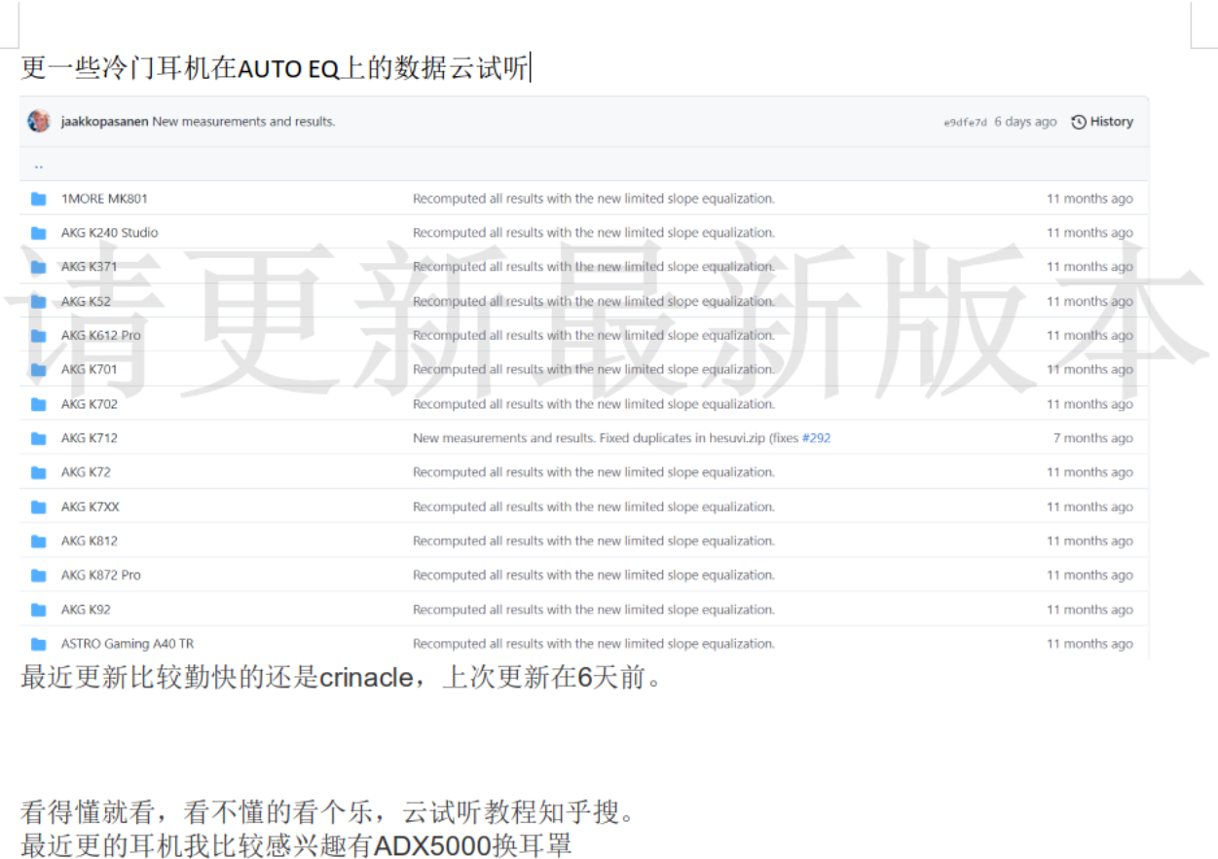1218x859 pixels.
Task: Open the jaakkopasanen user profile link
Action: point(104,122)
